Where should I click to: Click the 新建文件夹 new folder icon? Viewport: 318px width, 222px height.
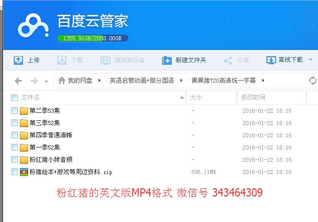click(167, 60)
